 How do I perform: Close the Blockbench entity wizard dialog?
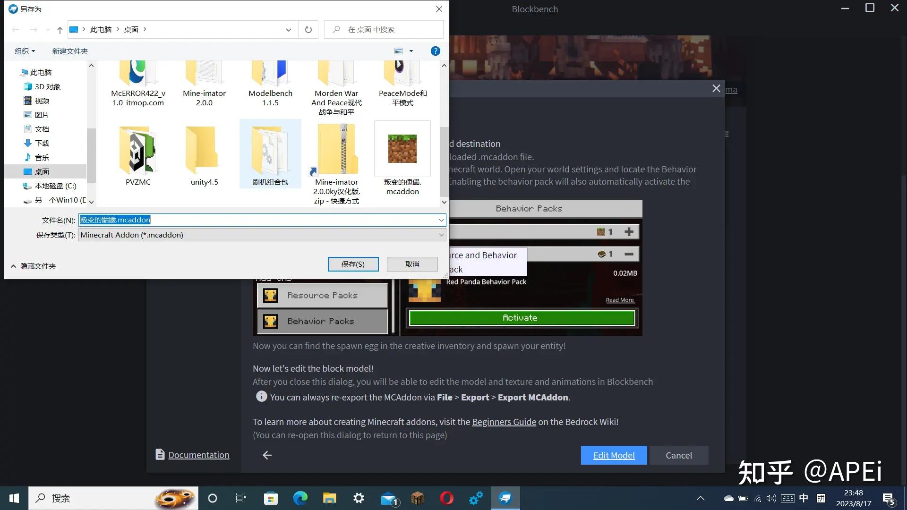pyautogui.click(x=716, y=89)
